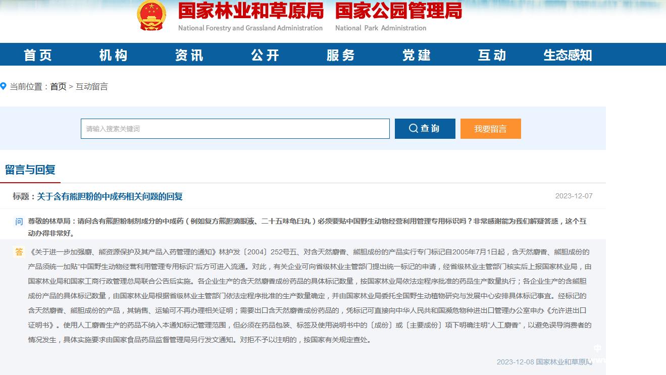The height and width of the screenshot is (375, 666).
Task: Select the 互动 navigation item
Action: [x=492, y=55]
